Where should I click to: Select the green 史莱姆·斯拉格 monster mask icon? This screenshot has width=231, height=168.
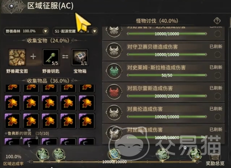pos(114,71)
